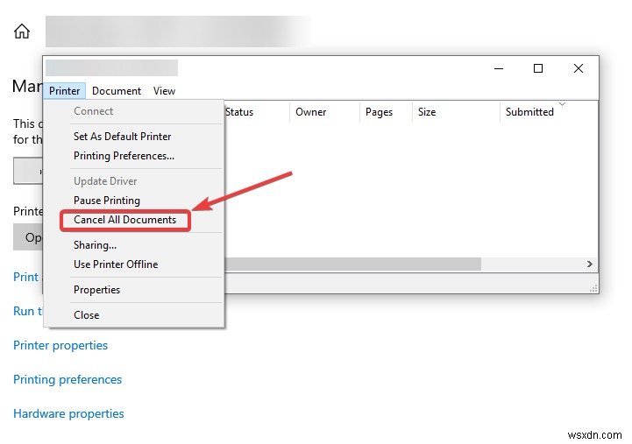Click the window resize grip corner
This screenshot has height=444, width=632.
point(593,288)
